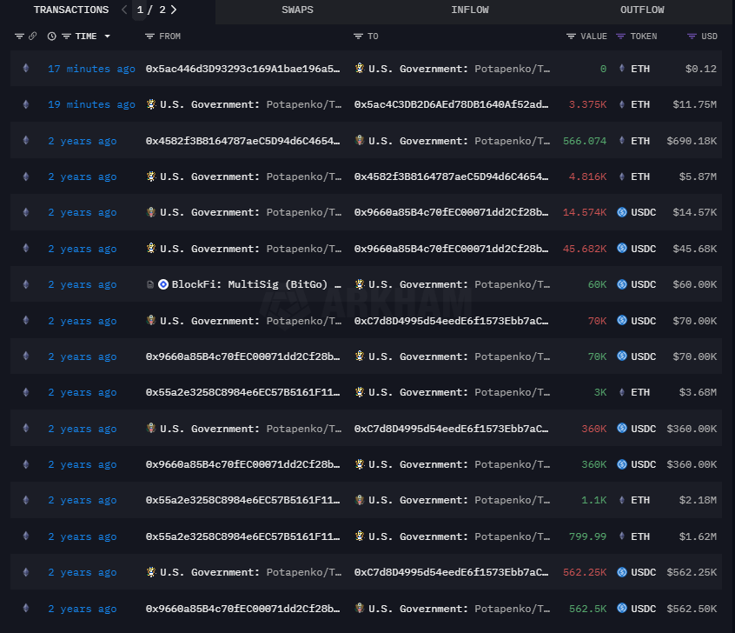735x633 pixels.
Task: Open the VALUE column filter
Action: click(571, 37)
